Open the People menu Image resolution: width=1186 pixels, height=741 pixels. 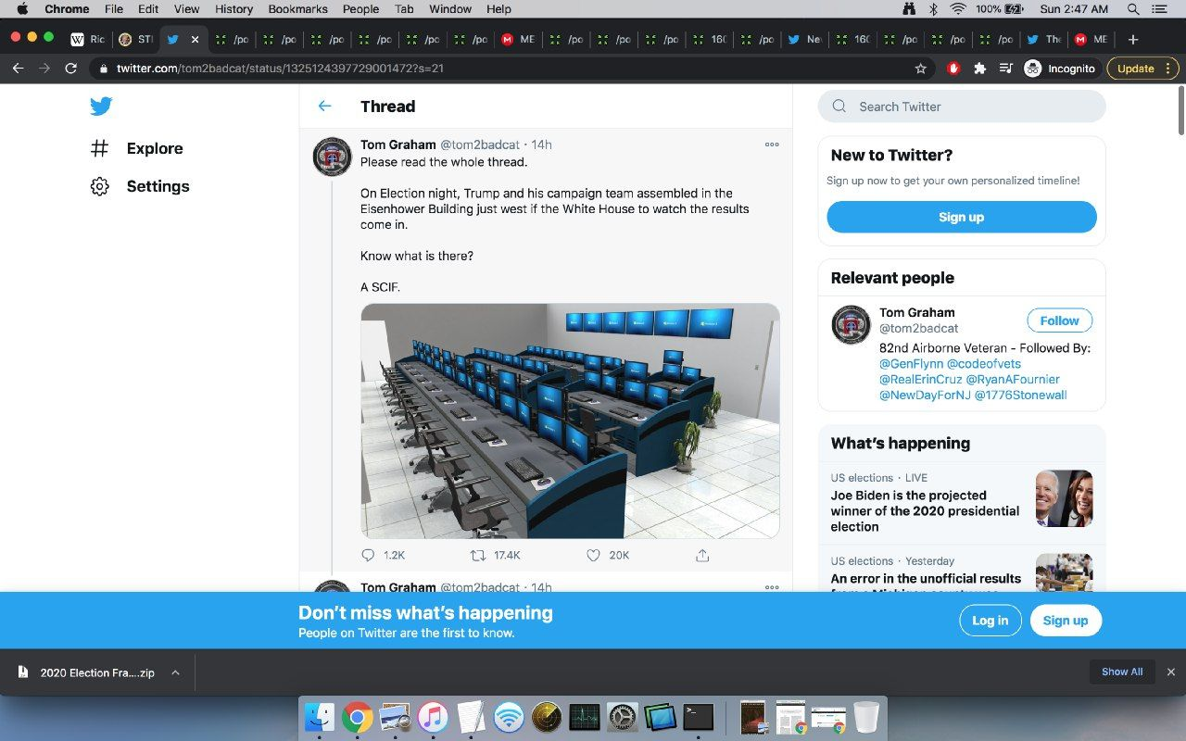pos(360,9)
